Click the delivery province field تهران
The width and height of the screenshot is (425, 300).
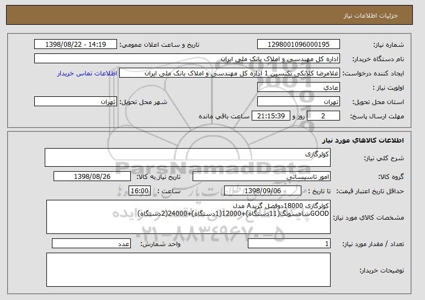tap(299, 102)
